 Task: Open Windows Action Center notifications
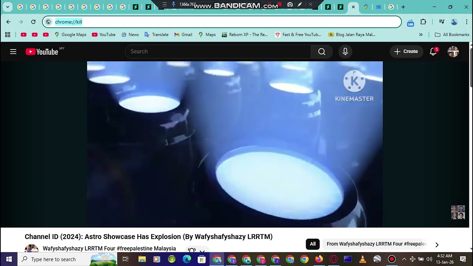pyautogui.click(x=463, y=259)
